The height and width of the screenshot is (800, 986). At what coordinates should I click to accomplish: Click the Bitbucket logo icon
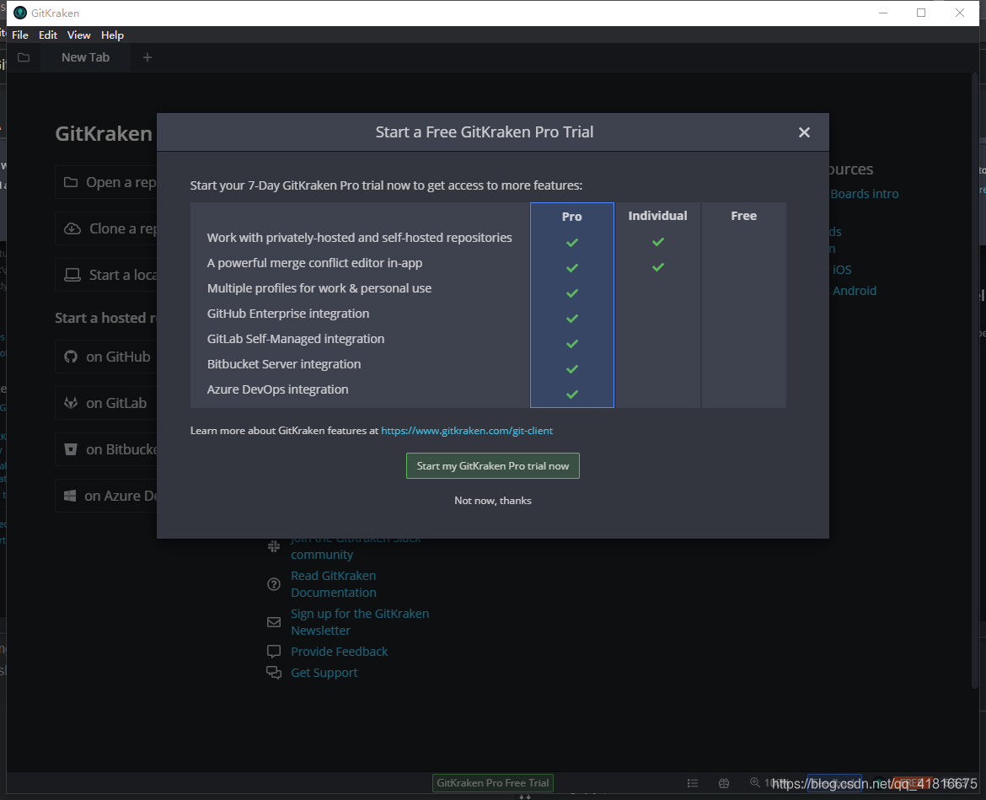[71, 449]
